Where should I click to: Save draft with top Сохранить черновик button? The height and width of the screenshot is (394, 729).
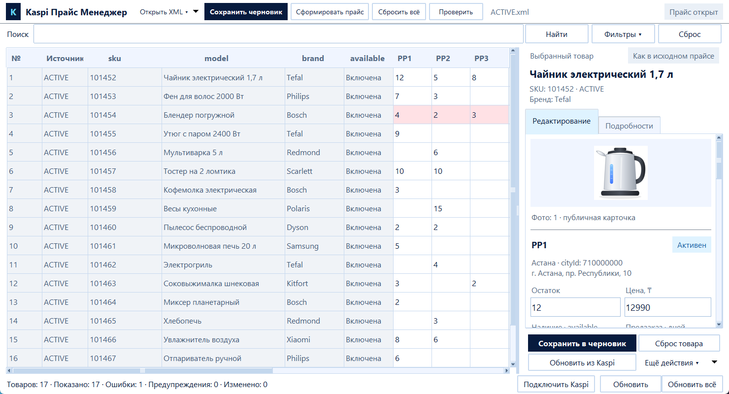click(246, 12)
